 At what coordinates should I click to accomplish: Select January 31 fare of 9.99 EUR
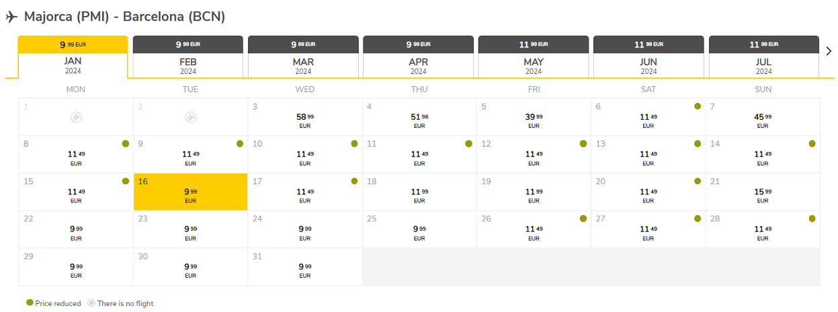point(305,266)
